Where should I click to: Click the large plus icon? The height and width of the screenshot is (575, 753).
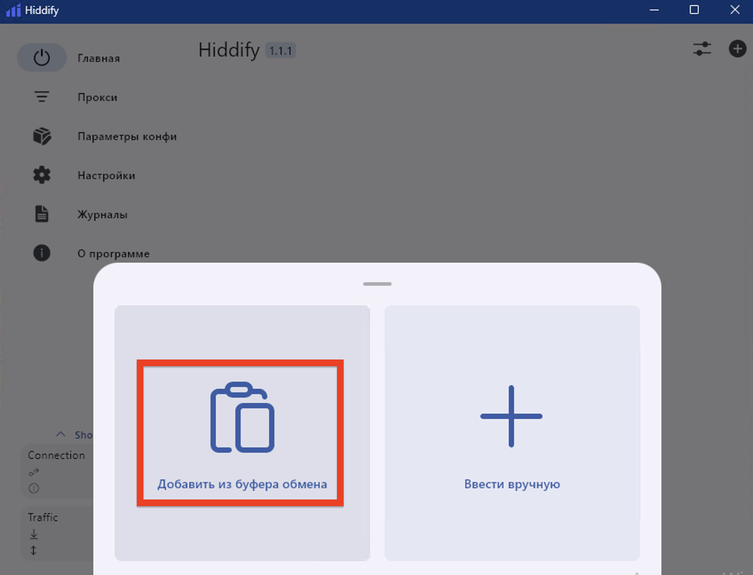point(511,416)
